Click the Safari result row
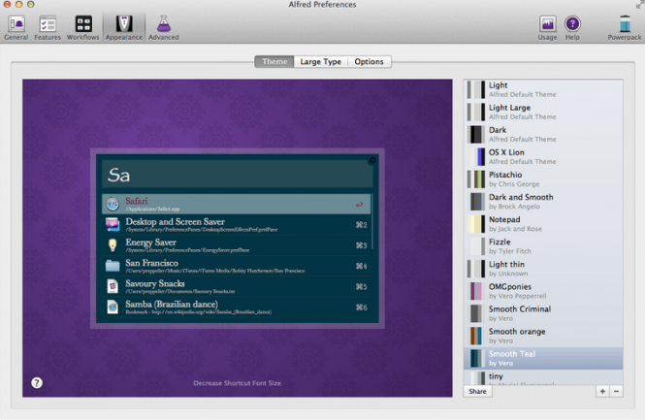Screen dimensions: 645x420 click(236, 204)
